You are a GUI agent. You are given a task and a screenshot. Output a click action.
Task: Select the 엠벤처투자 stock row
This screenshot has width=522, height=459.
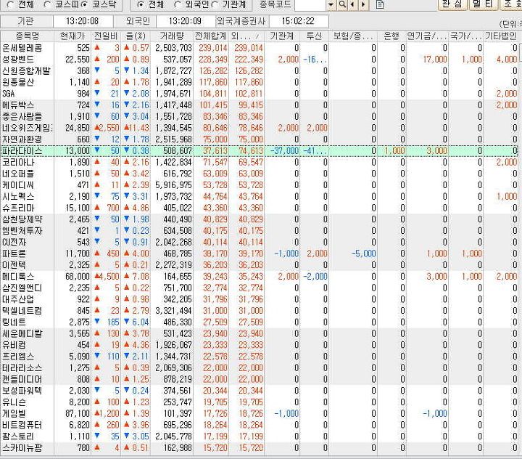pos(260,230)
